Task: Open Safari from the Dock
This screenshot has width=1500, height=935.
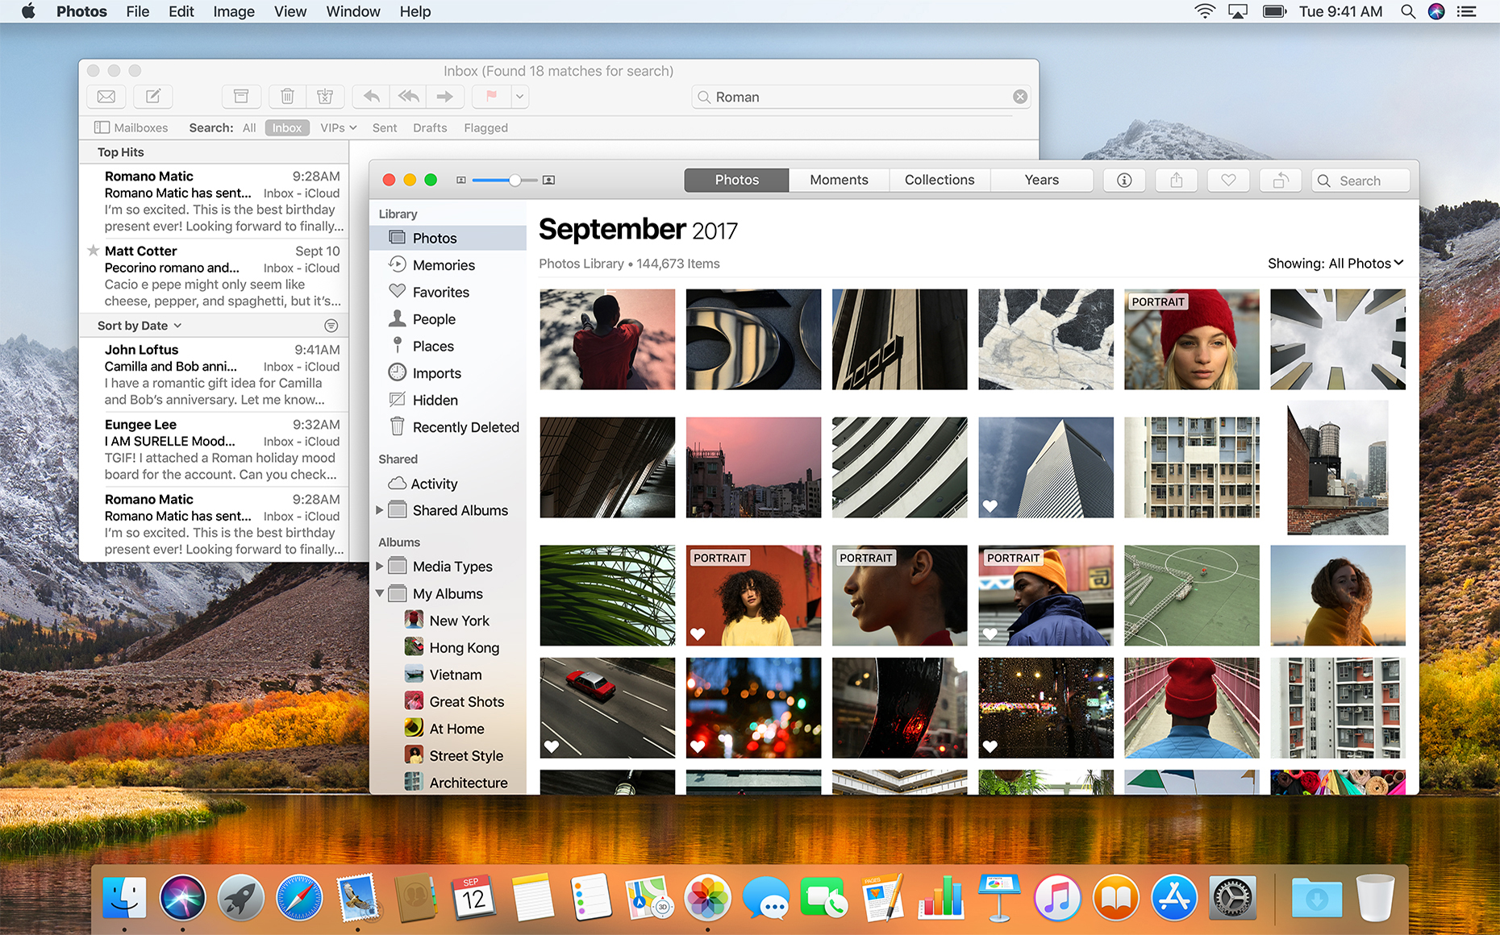Action: pos(299,899)
